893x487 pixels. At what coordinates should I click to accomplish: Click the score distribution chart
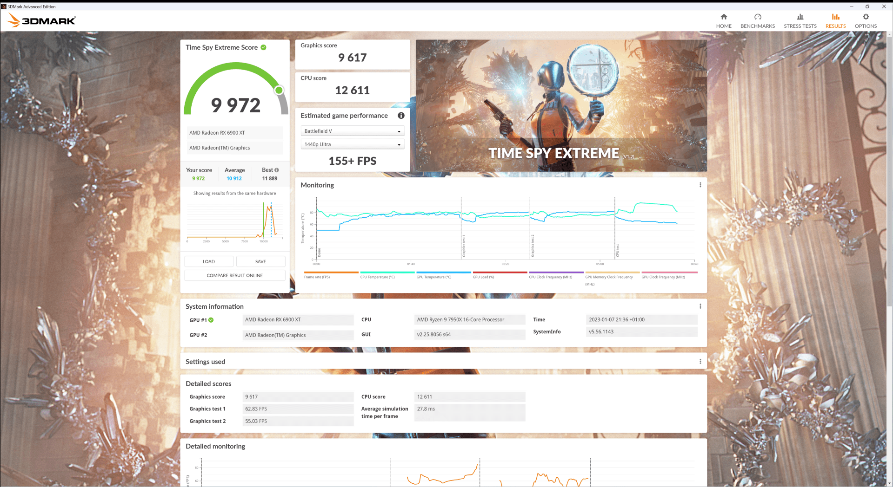(235, 221)
